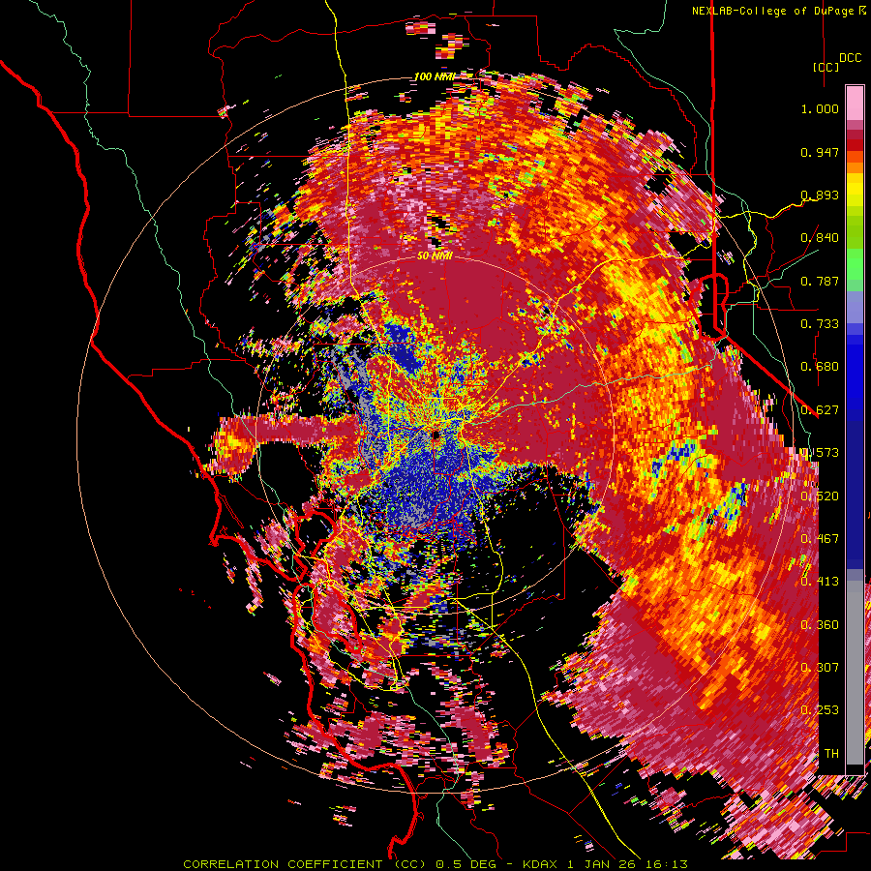Click the 0.253 color scale value
Viewport: 871px width, 871px height.
coord(820,710)
